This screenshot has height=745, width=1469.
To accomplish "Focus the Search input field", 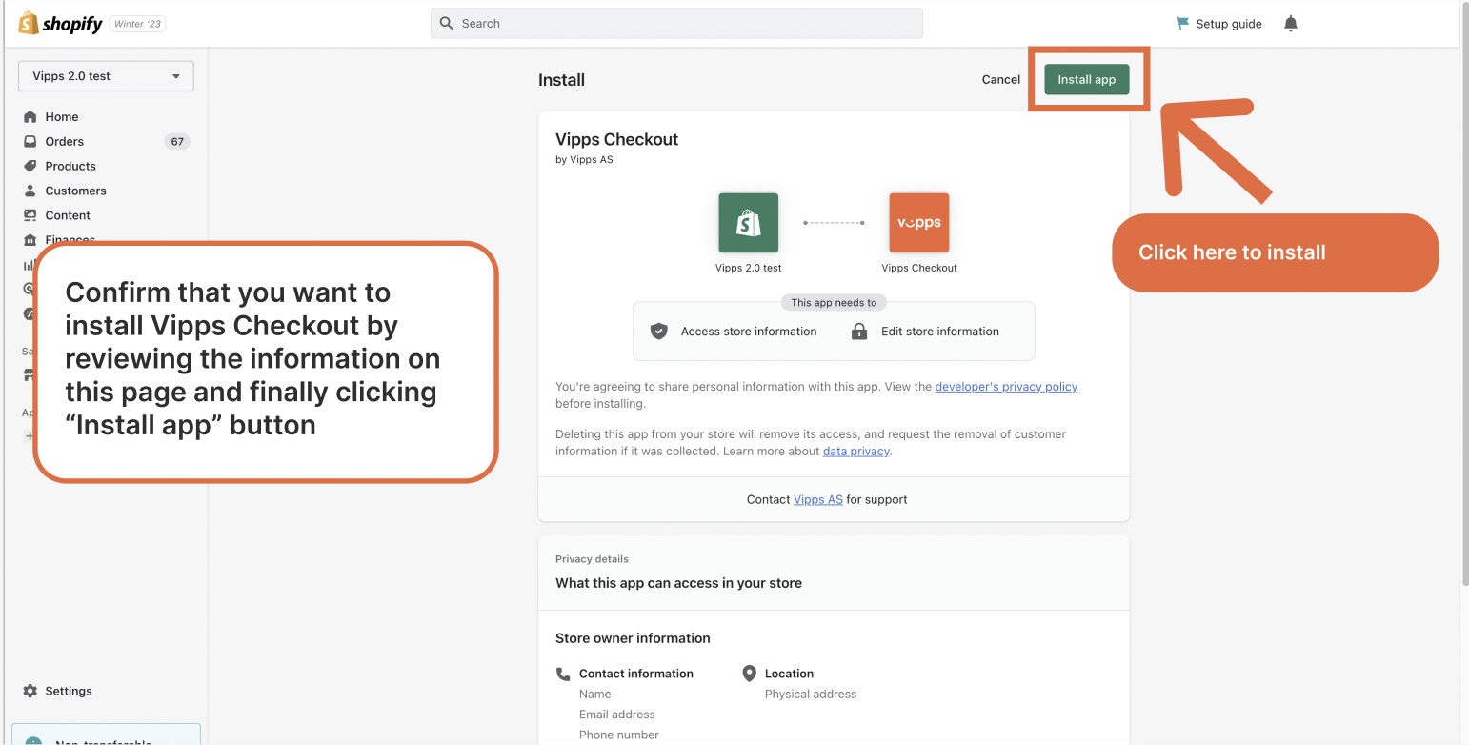I will 676,24.
